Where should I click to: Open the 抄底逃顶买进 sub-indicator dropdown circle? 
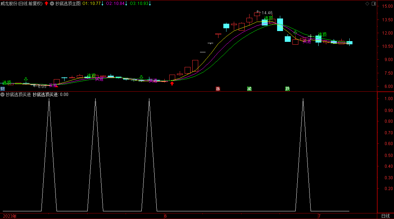coord(2,95)
